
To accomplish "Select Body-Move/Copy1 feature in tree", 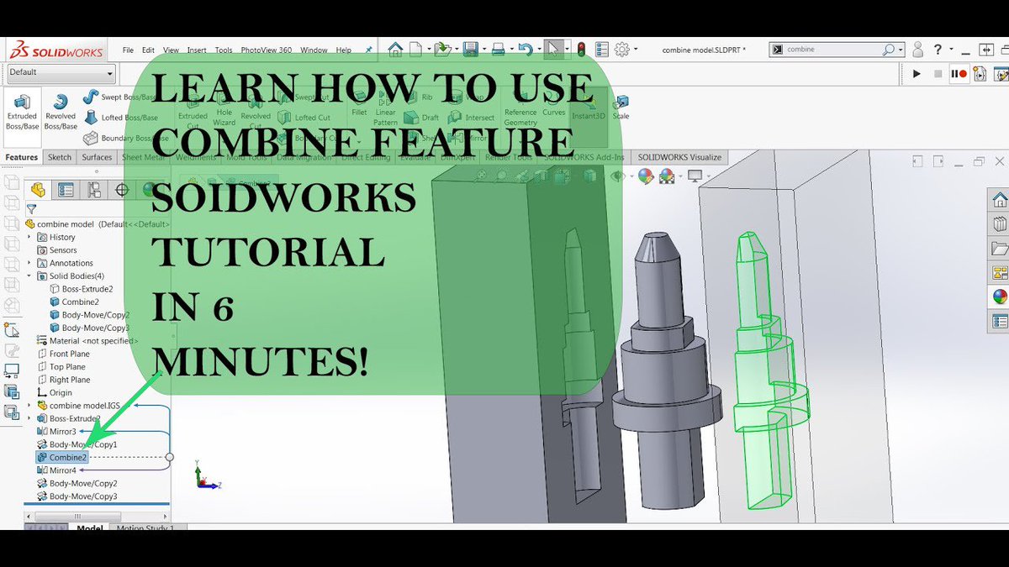I will [x=77, y=444].
